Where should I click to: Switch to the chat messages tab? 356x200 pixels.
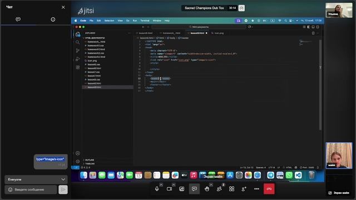click(18, 19)
